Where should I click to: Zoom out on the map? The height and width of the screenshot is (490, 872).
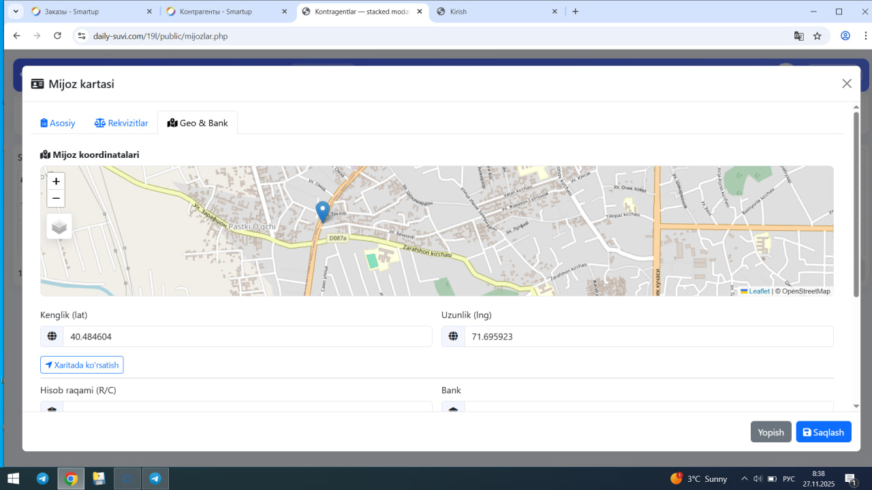click(x=56, y=199)
